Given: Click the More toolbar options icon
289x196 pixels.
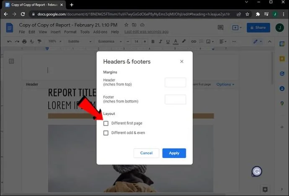Looking at the screenshot, I should point(234,42).
